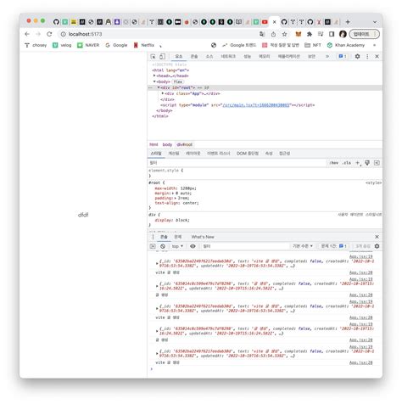Select the 문제 (Issues) drawer tab
The height and width of the screenshot is (404, 402).
tap(178, 237)
